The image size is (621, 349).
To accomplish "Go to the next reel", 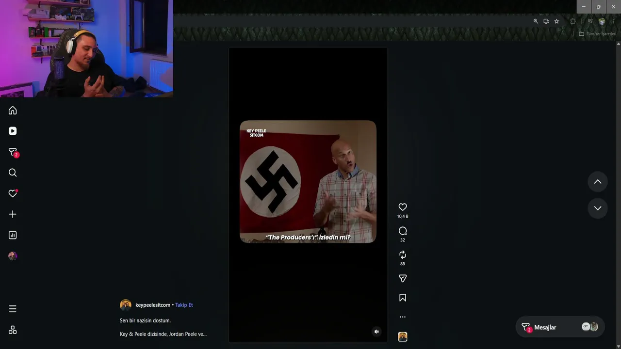I will click(x=598, y=208).
